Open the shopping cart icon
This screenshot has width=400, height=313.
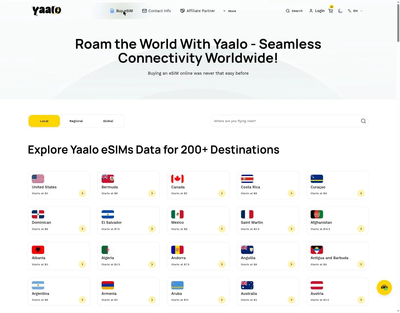coord(331,11)
